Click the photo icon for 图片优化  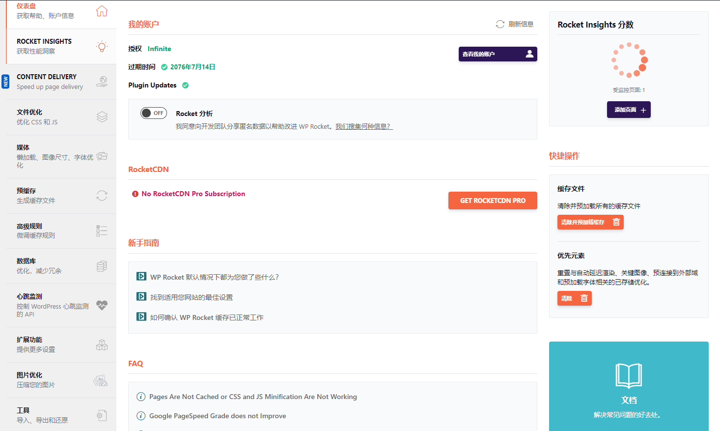tap(101, 380)
